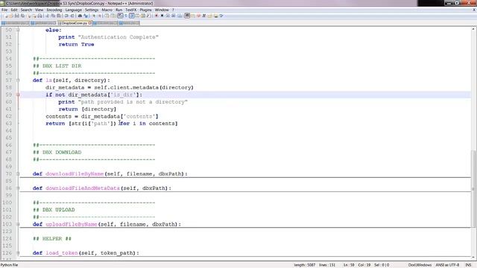The height and width of the screenshot is (268, 477).
Task: Expand folded downloadFileByName at line 70
Action: click(18, 173)
